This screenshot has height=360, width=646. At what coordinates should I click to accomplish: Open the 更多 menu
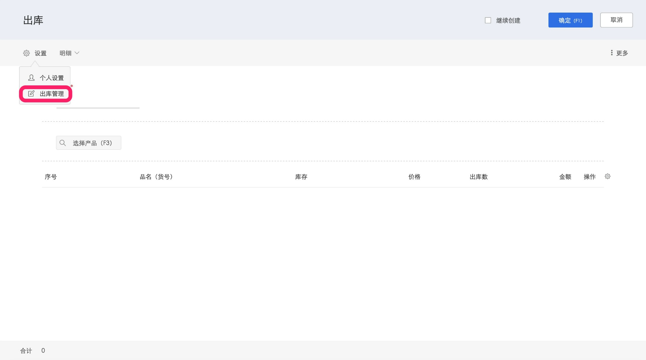click(619, 53)
